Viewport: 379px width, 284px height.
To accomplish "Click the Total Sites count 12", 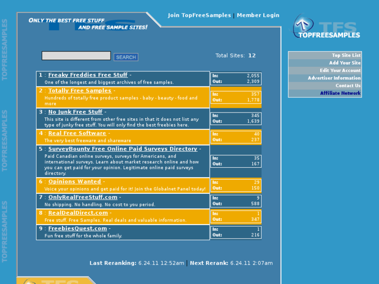I will click(x=252, y=56).
